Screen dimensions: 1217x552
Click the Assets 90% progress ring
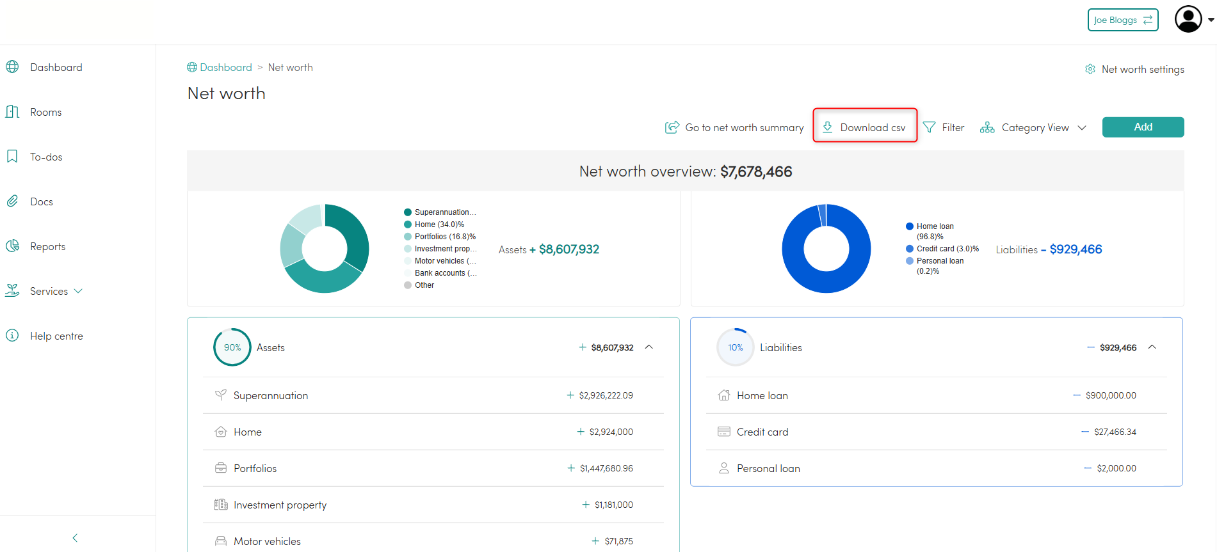[x=232, y=347]
